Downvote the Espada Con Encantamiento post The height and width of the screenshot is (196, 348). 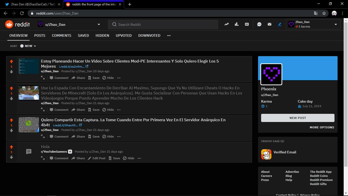tap(11, 98)
